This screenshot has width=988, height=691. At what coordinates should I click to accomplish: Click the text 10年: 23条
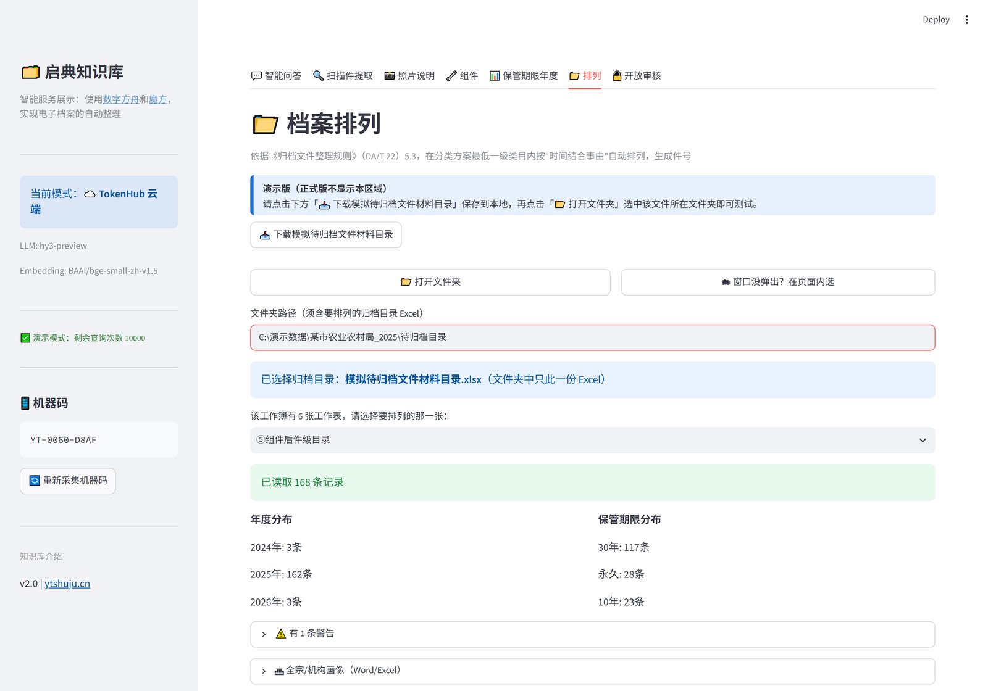click(x=621, y=602)
